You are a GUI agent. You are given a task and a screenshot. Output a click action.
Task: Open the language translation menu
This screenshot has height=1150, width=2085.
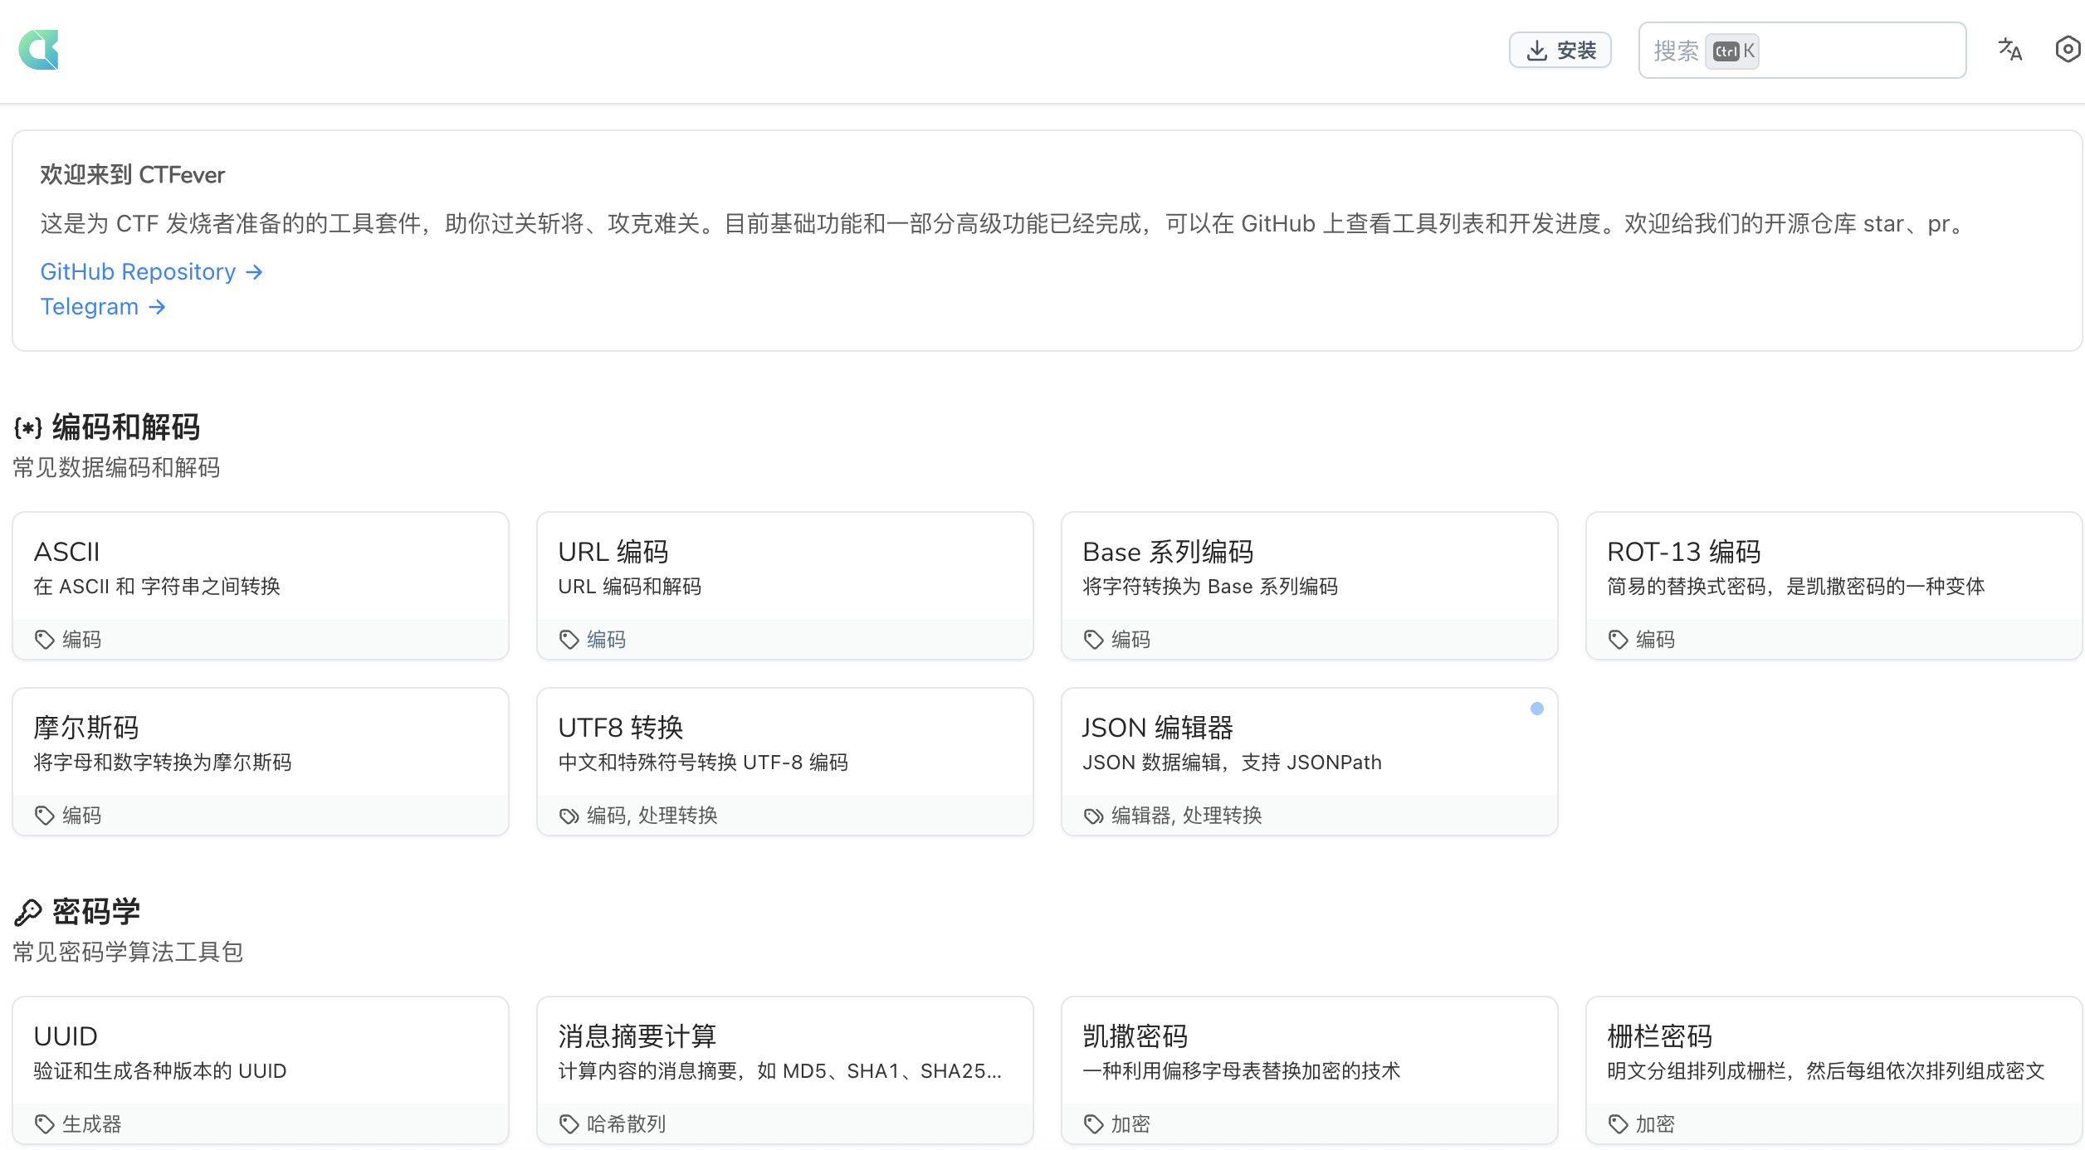coord(2009,50)
